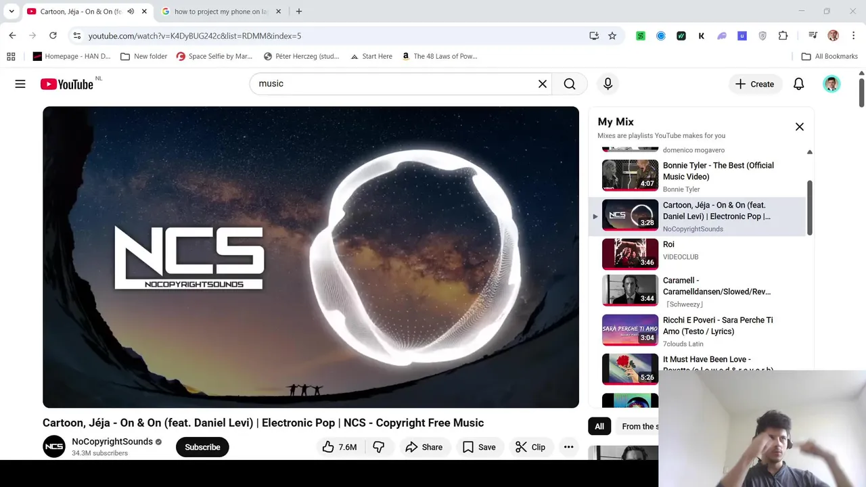
Task: Dislike the video with thumbs down
Action: coord(379,447)
